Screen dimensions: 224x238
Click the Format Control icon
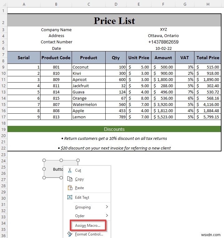[70, 234]
